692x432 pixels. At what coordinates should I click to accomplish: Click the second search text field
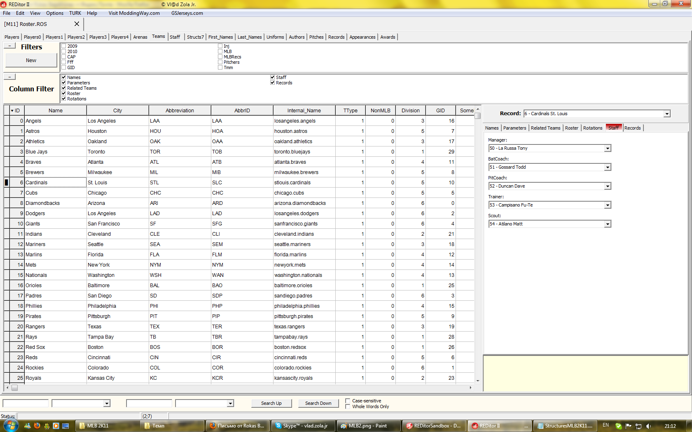(x=149, y=404)
